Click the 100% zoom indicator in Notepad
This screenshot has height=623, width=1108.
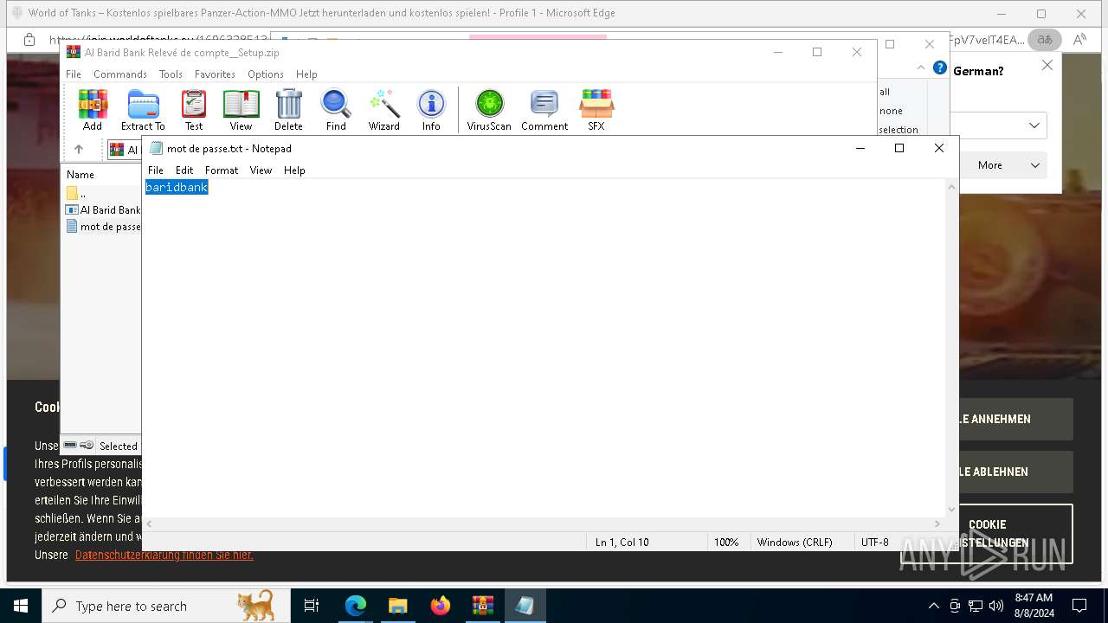pos(726,543)
